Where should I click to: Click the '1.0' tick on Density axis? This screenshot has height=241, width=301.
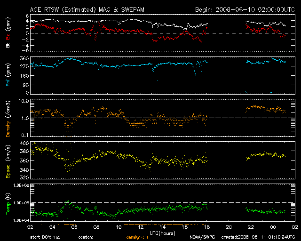coord(25,119)
